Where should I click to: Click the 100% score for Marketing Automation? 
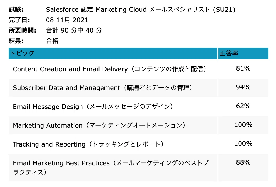click(x=243, y=125)
